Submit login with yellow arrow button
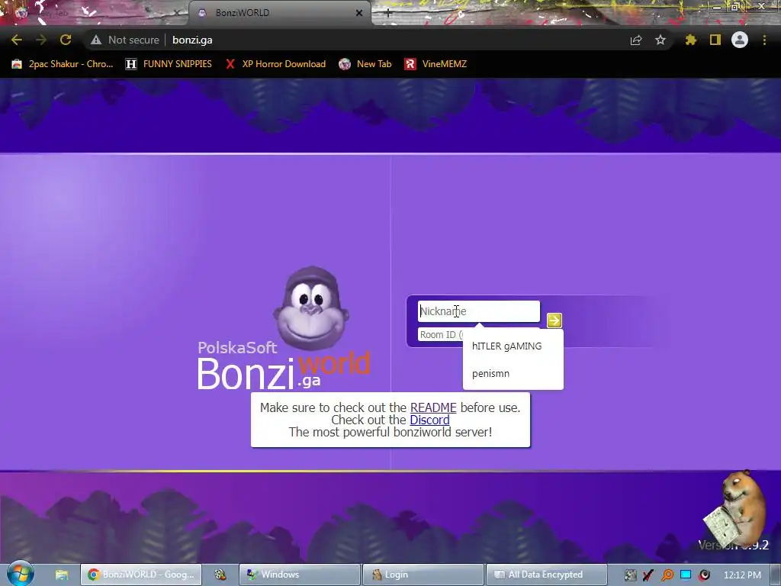Screen dimensions: 781x586 (554, 320)
